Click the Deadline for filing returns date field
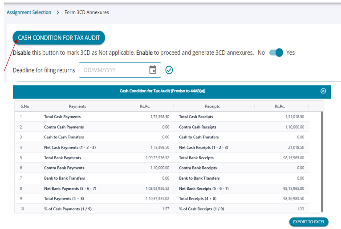Screen dimensions: 341x229 (114, 70)
